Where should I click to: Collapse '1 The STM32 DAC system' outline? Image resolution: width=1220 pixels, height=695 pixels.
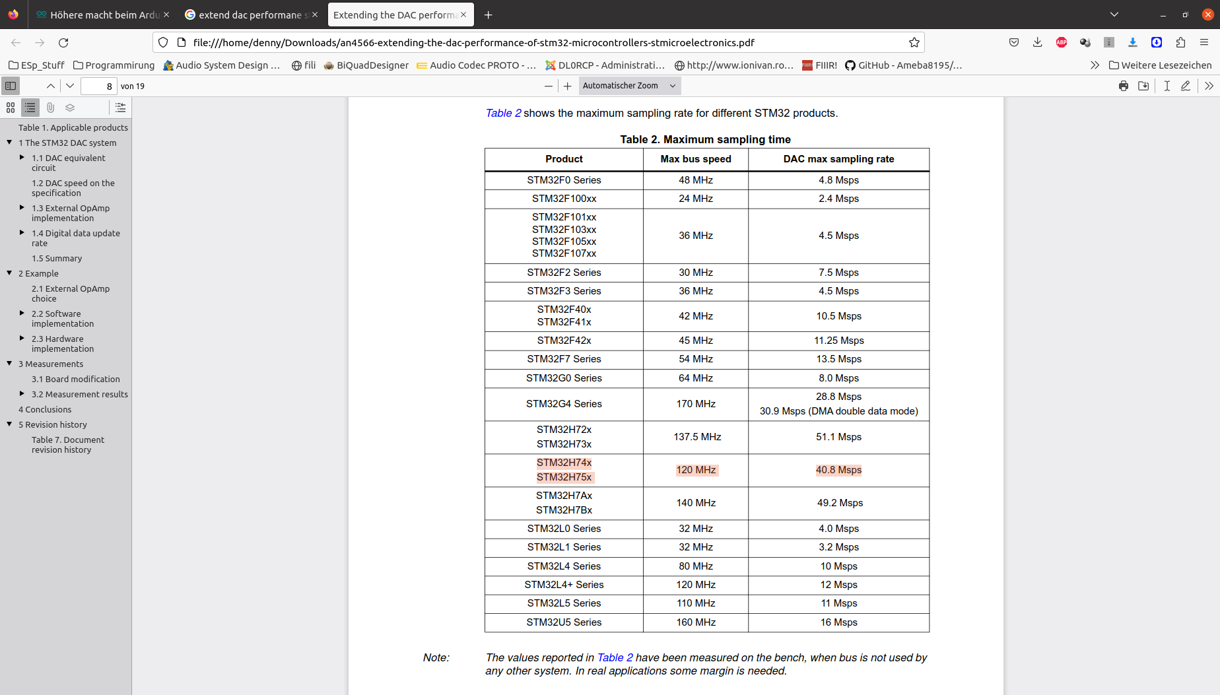click(x=9, y=143)
